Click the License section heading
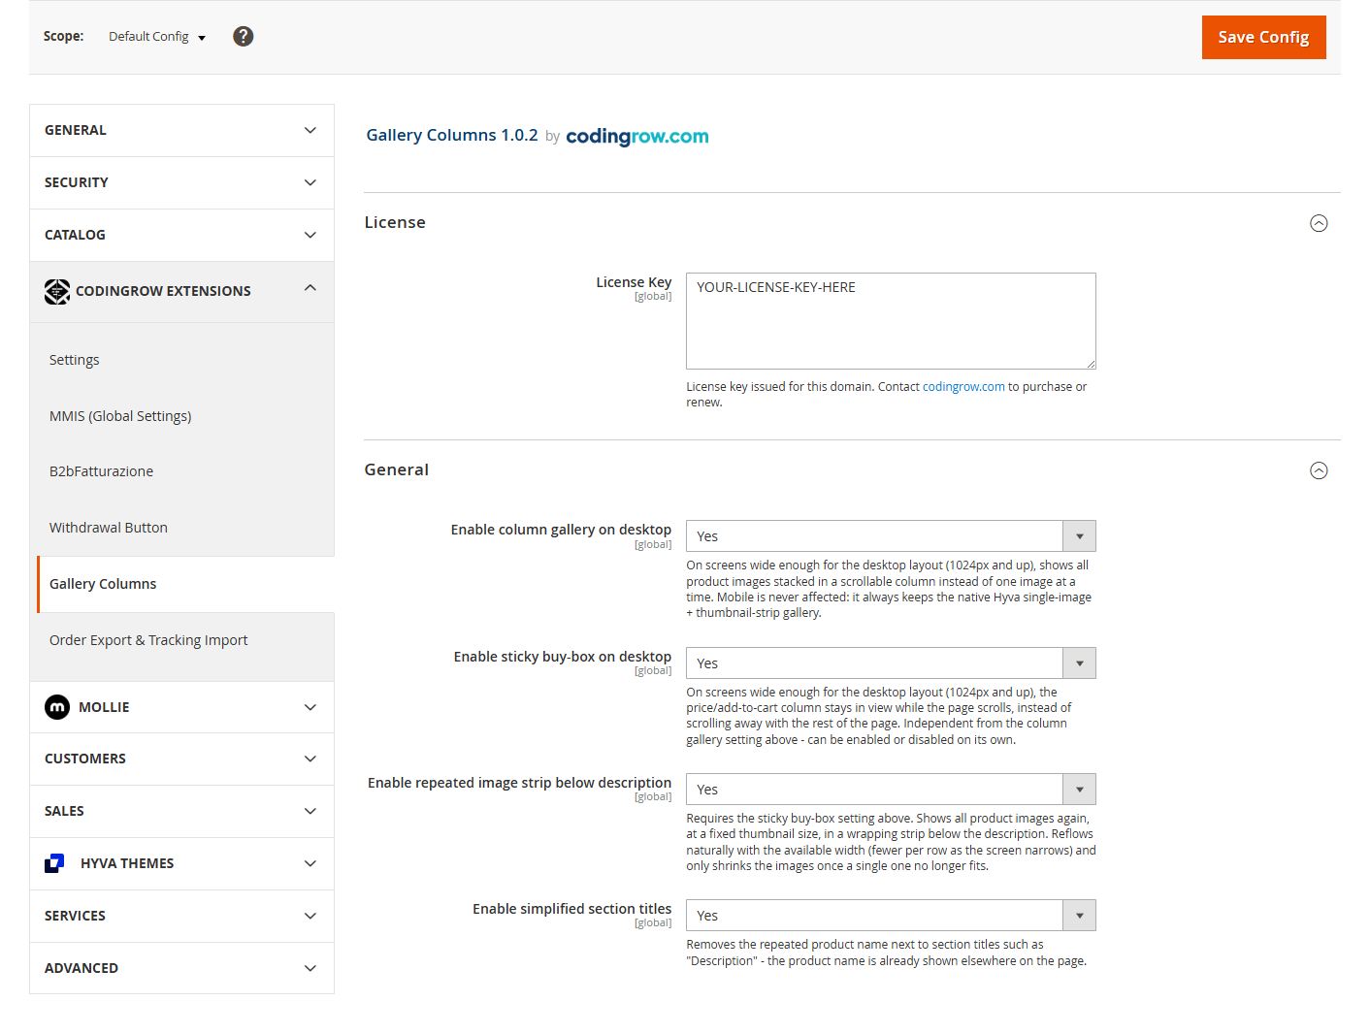This screenshot has height=1034, width=1370. pos(395,222)
